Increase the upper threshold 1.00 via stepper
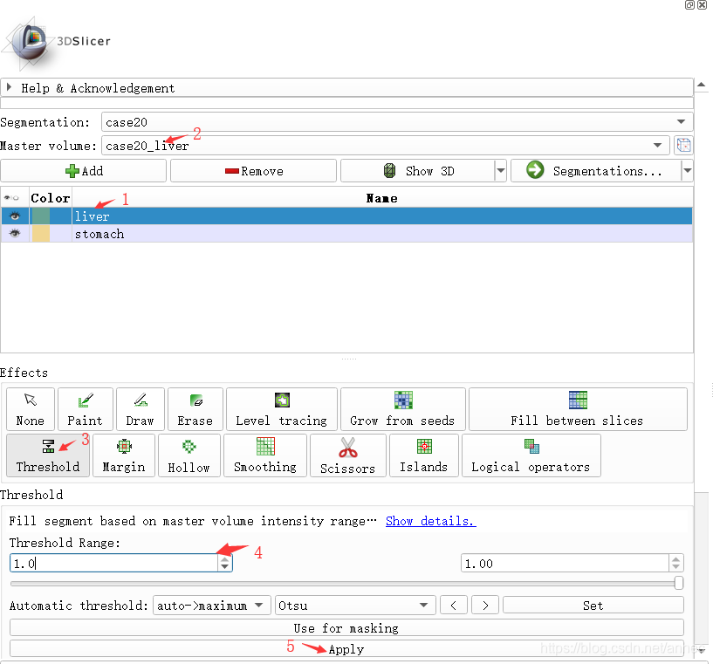713x664 pixels. (x=675, y=559)
